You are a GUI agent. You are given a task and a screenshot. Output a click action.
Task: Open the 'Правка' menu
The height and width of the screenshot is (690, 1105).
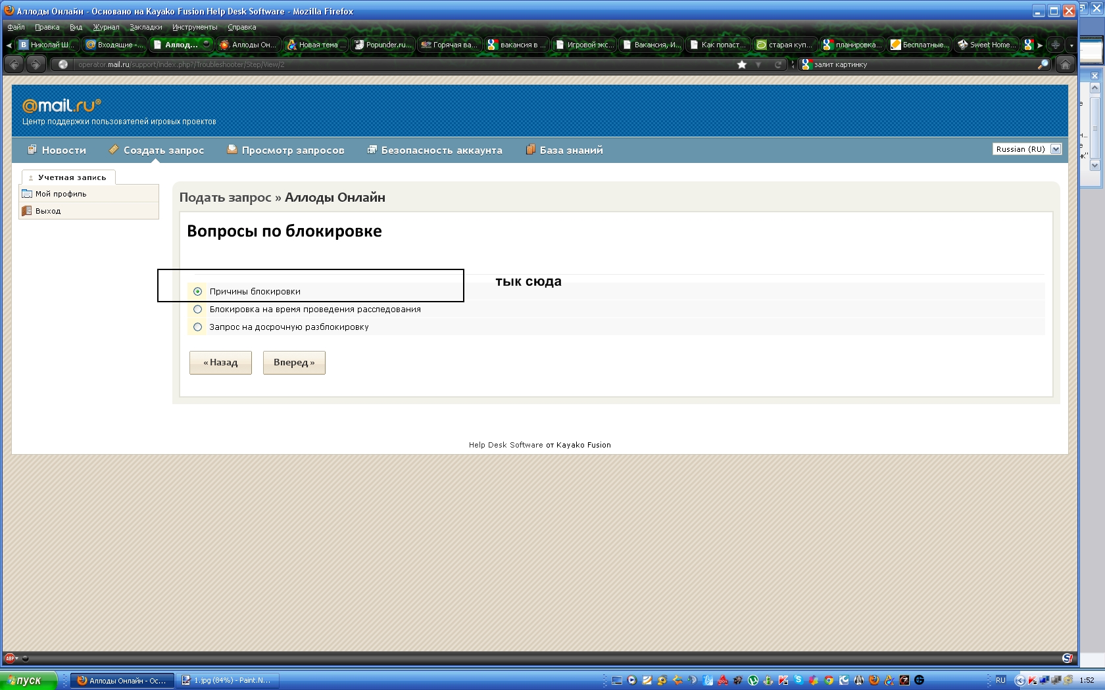coord(47,27)
